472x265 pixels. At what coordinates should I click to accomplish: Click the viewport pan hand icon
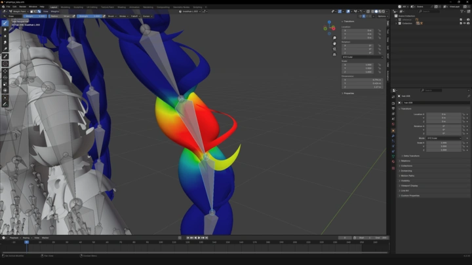334,44
